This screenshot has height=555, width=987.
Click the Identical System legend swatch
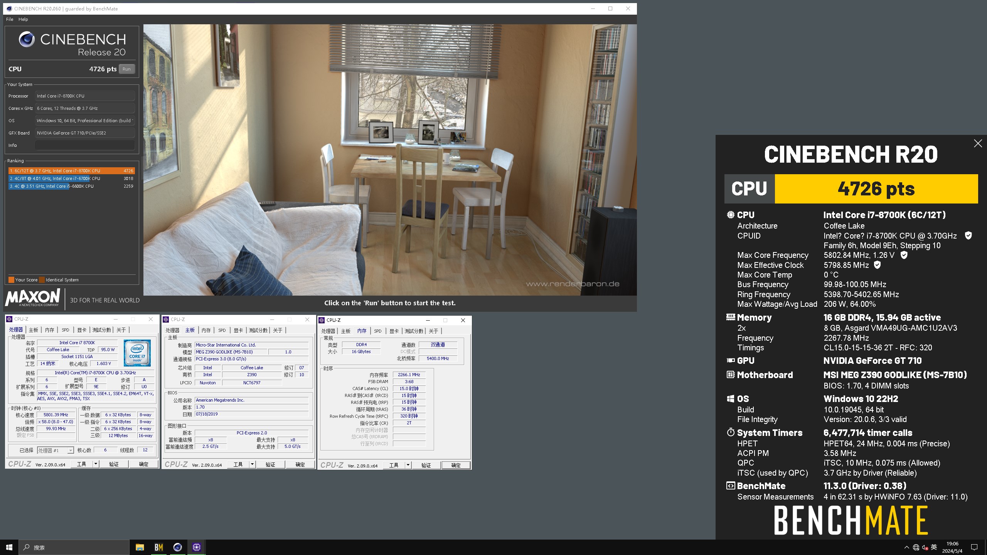[42, 280]
